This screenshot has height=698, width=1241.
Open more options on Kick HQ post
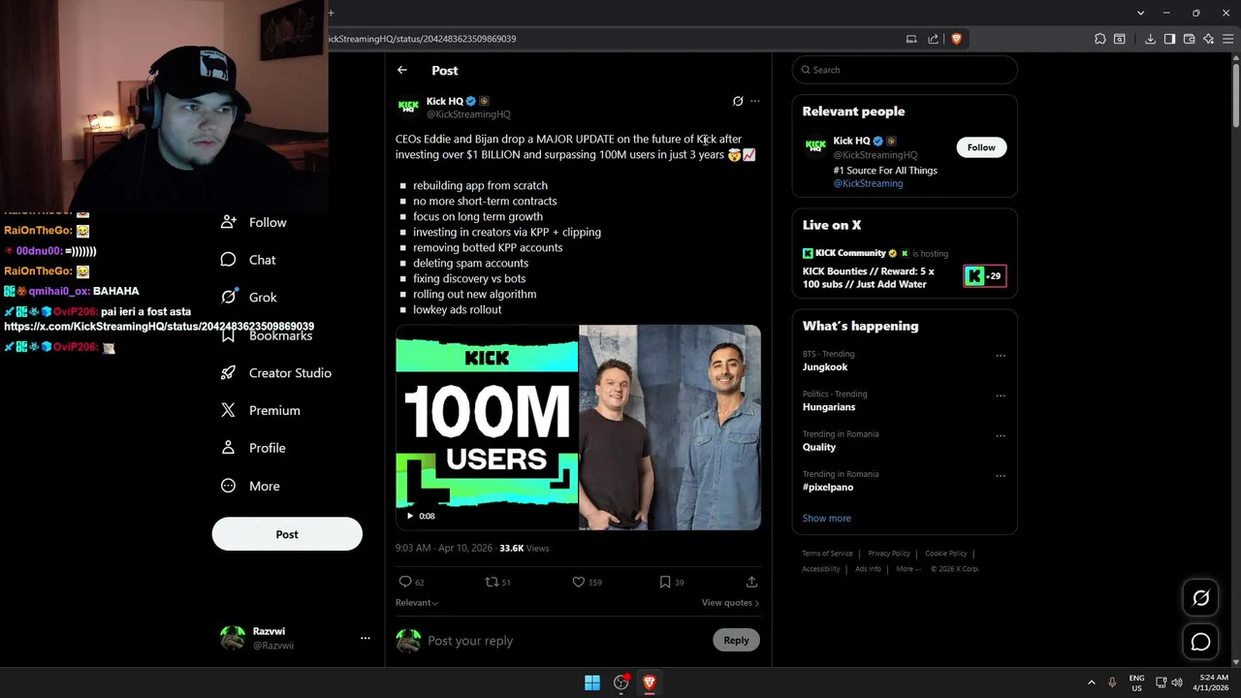click(x=755, y=101)
